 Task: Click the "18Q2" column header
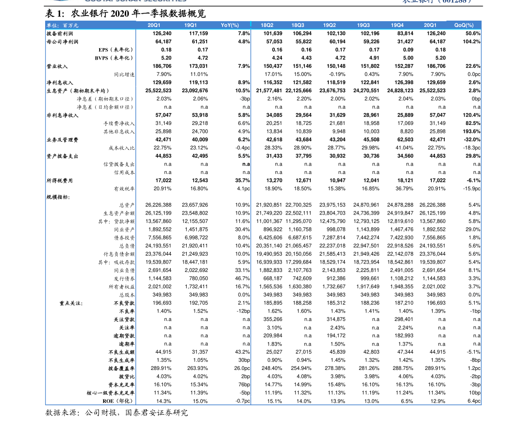[267, 25]
